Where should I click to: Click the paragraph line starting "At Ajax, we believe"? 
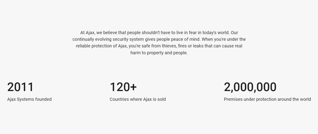pyautogui.click(x=159, y=33)
